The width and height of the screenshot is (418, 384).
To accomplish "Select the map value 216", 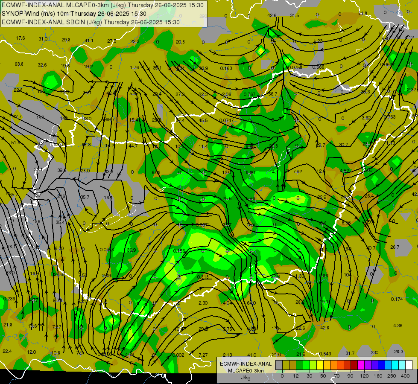I will [61, 196].
